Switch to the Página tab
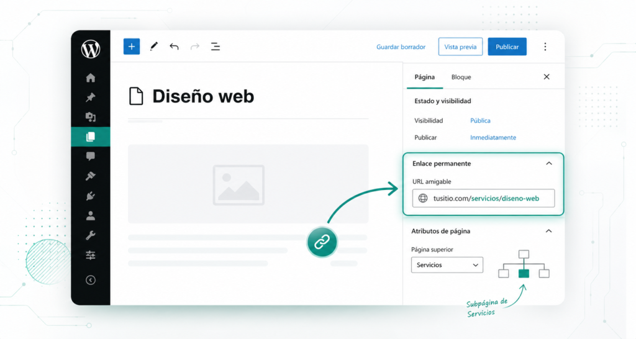Screen dimensions: 636x339 click(425, 77)
